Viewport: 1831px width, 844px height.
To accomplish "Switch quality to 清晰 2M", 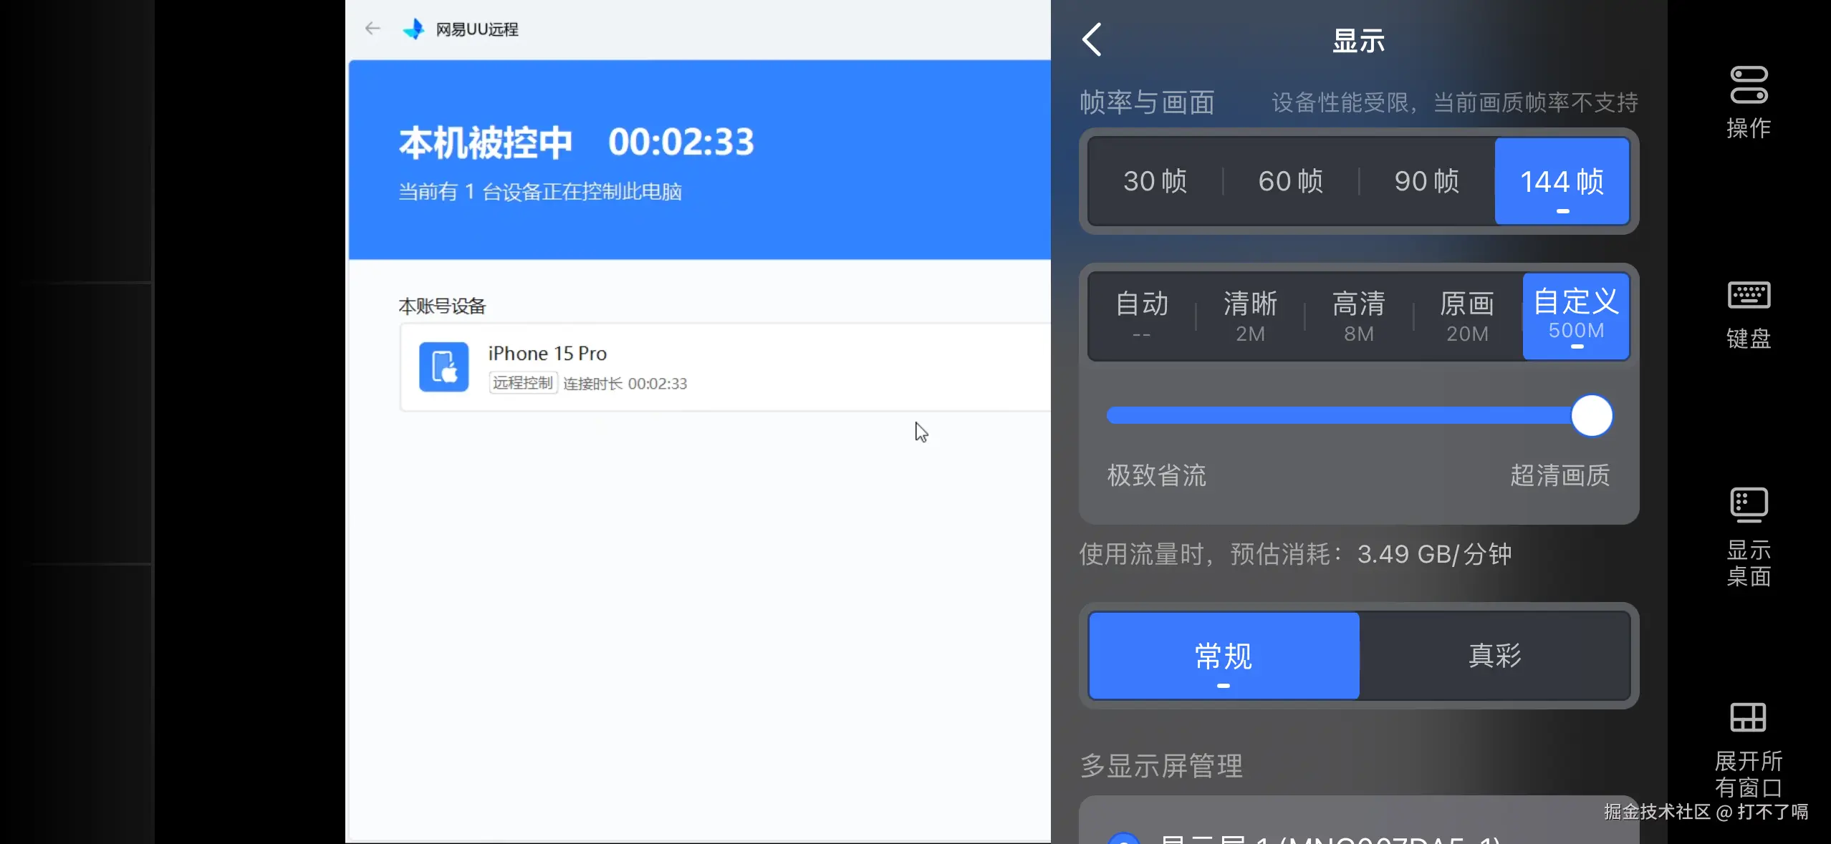I will 1250,316.
